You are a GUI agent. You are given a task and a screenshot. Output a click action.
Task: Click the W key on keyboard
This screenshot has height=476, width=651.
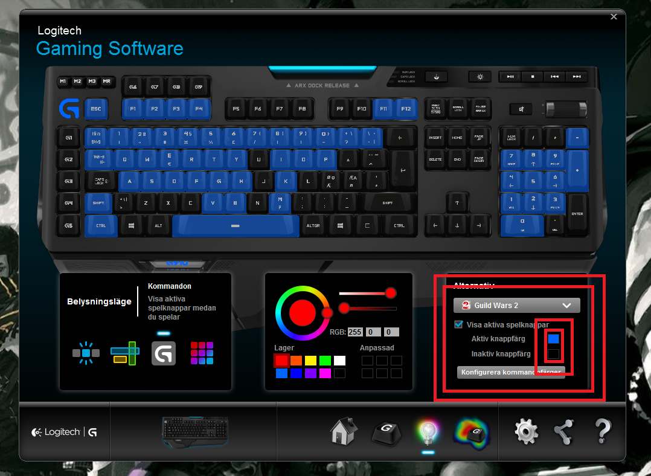pos(147,159)
